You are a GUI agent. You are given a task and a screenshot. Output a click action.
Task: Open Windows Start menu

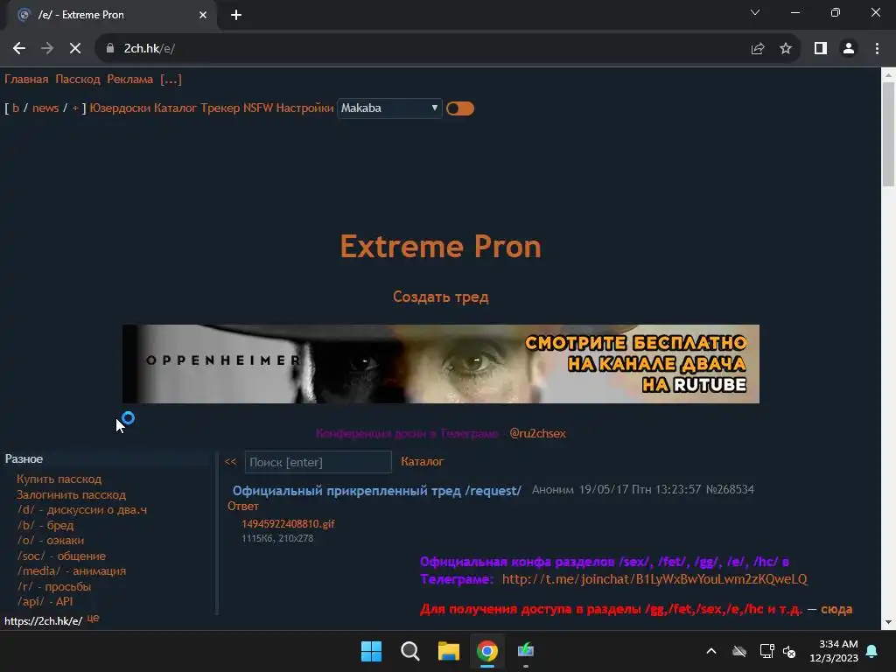pos(371,651)
